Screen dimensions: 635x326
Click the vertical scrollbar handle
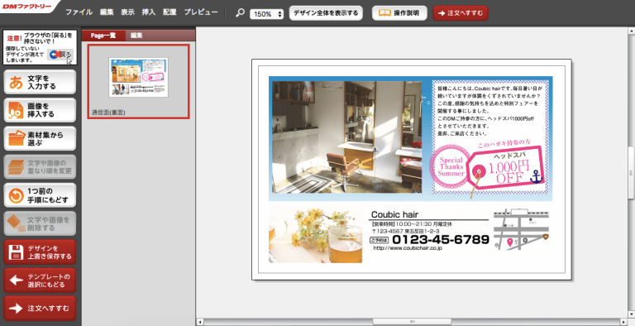[x=631, y=173]
